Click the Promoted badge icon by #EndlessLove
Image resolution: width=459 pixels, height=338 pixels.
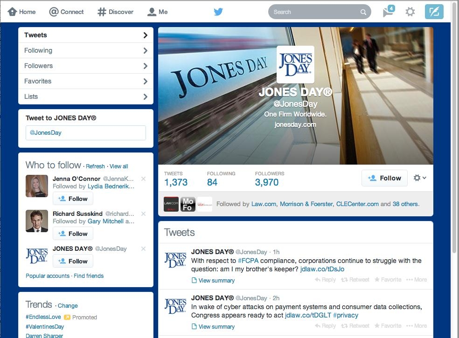click(x=67, y=317)
